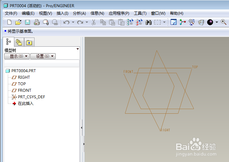Click the Paste clipboard icon

tap(112, 22)
